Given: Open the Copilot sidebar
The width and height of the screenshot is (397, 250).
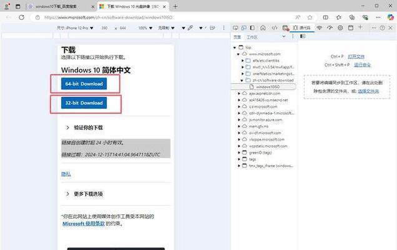Looking at the screenshot, I should pyautogui.click(x=390, y=17).
